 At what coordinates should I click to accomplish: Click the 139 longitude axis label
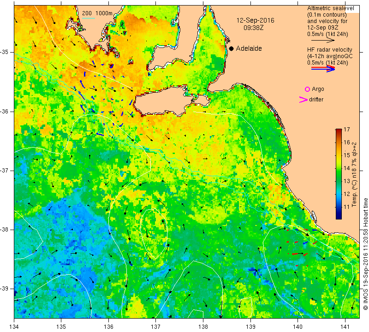pyautogui.click(x=250, y=327)
